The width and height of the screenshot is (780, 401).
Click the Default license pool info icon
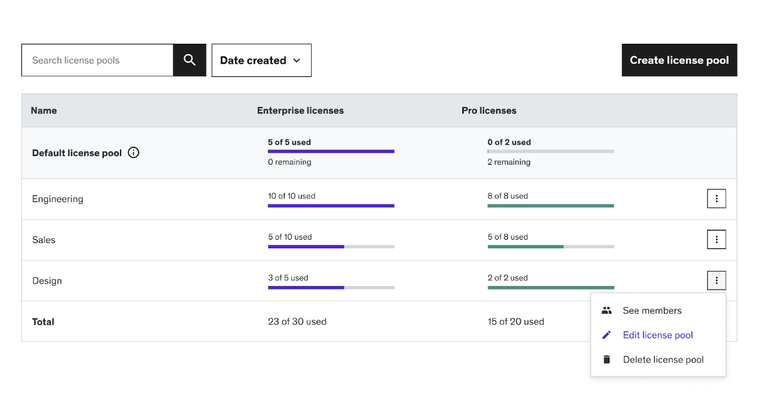pos(133,153)
